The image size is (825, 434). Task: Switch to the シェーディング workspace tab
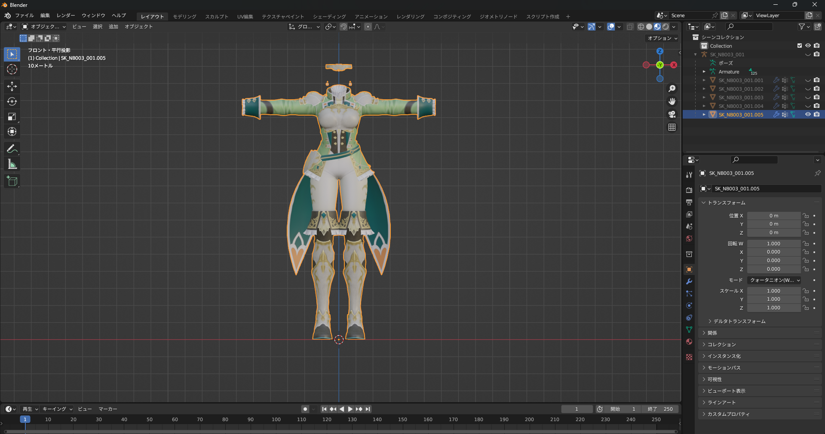[x=329, y=16]
